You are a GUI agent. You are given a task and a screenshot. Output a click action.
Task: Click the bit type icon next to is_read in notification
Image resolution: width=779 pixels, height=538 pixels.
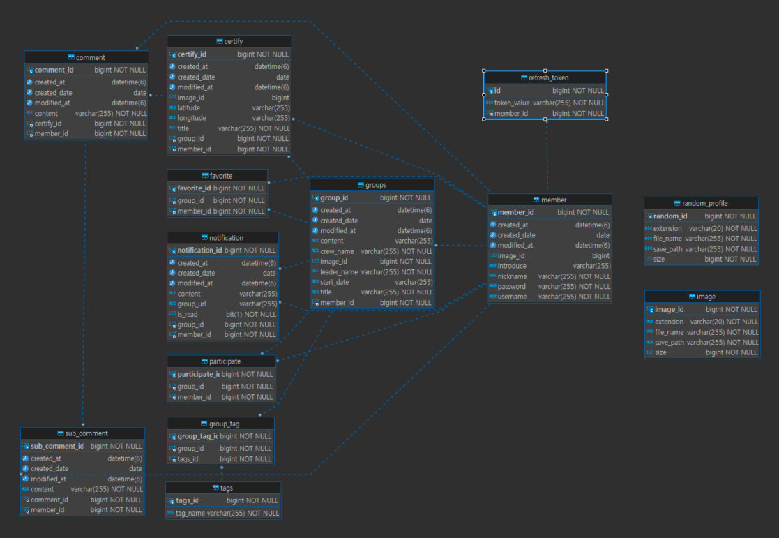(x=174, y=314)
